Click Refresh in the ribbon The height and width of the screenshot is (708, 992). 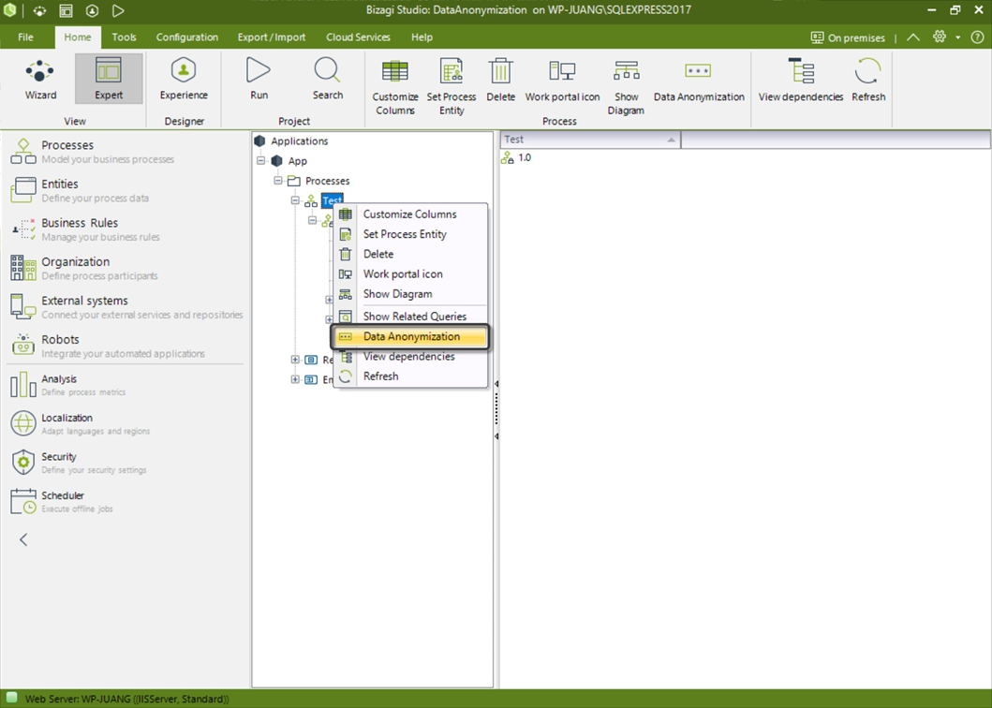868,80
